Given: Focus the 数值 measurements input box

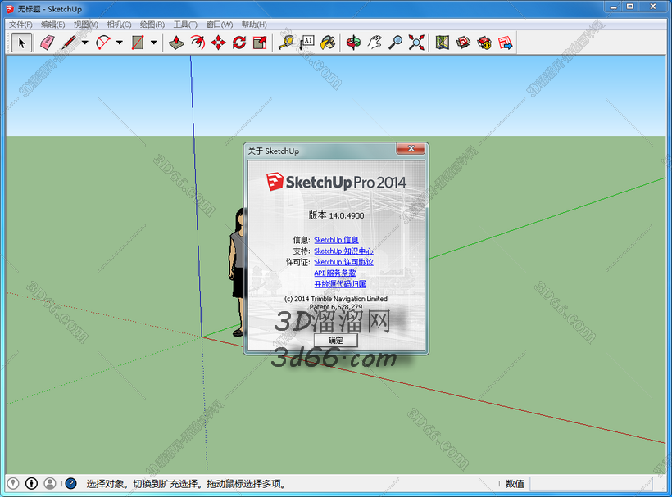Looking at the screenshot, I should [591, 484].
